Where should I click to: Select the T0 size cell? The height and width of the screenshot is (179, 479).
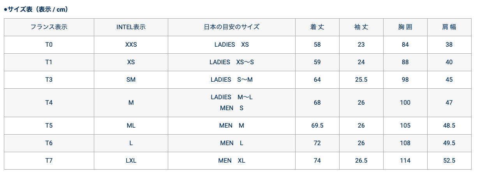click(49, 45)
